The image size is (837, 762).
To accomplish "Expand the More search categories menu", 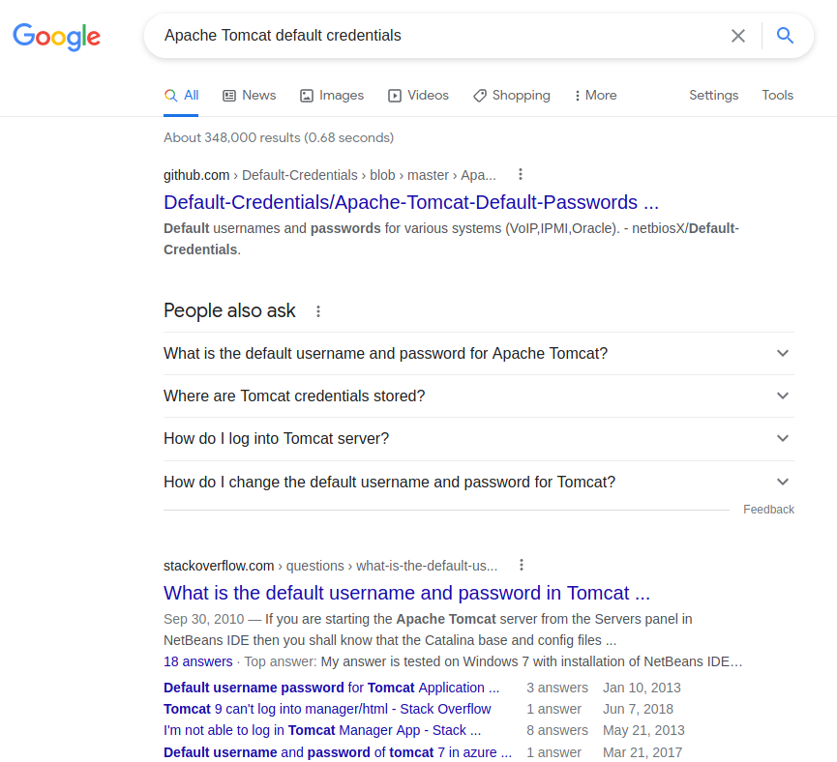I will point(594,95).
